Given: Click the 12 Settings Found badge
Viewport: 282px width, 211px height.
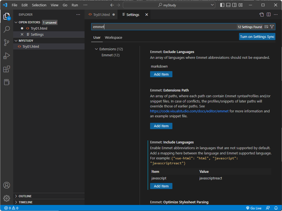Looking at the screenshot, I should tap(250, 27).
